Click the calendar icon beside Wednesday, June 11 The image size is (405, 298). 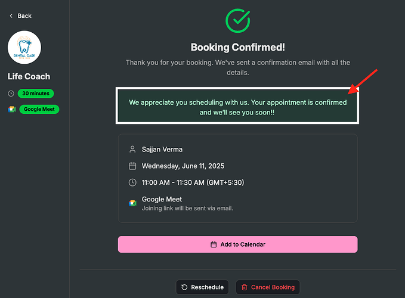[x=132, y=166]
